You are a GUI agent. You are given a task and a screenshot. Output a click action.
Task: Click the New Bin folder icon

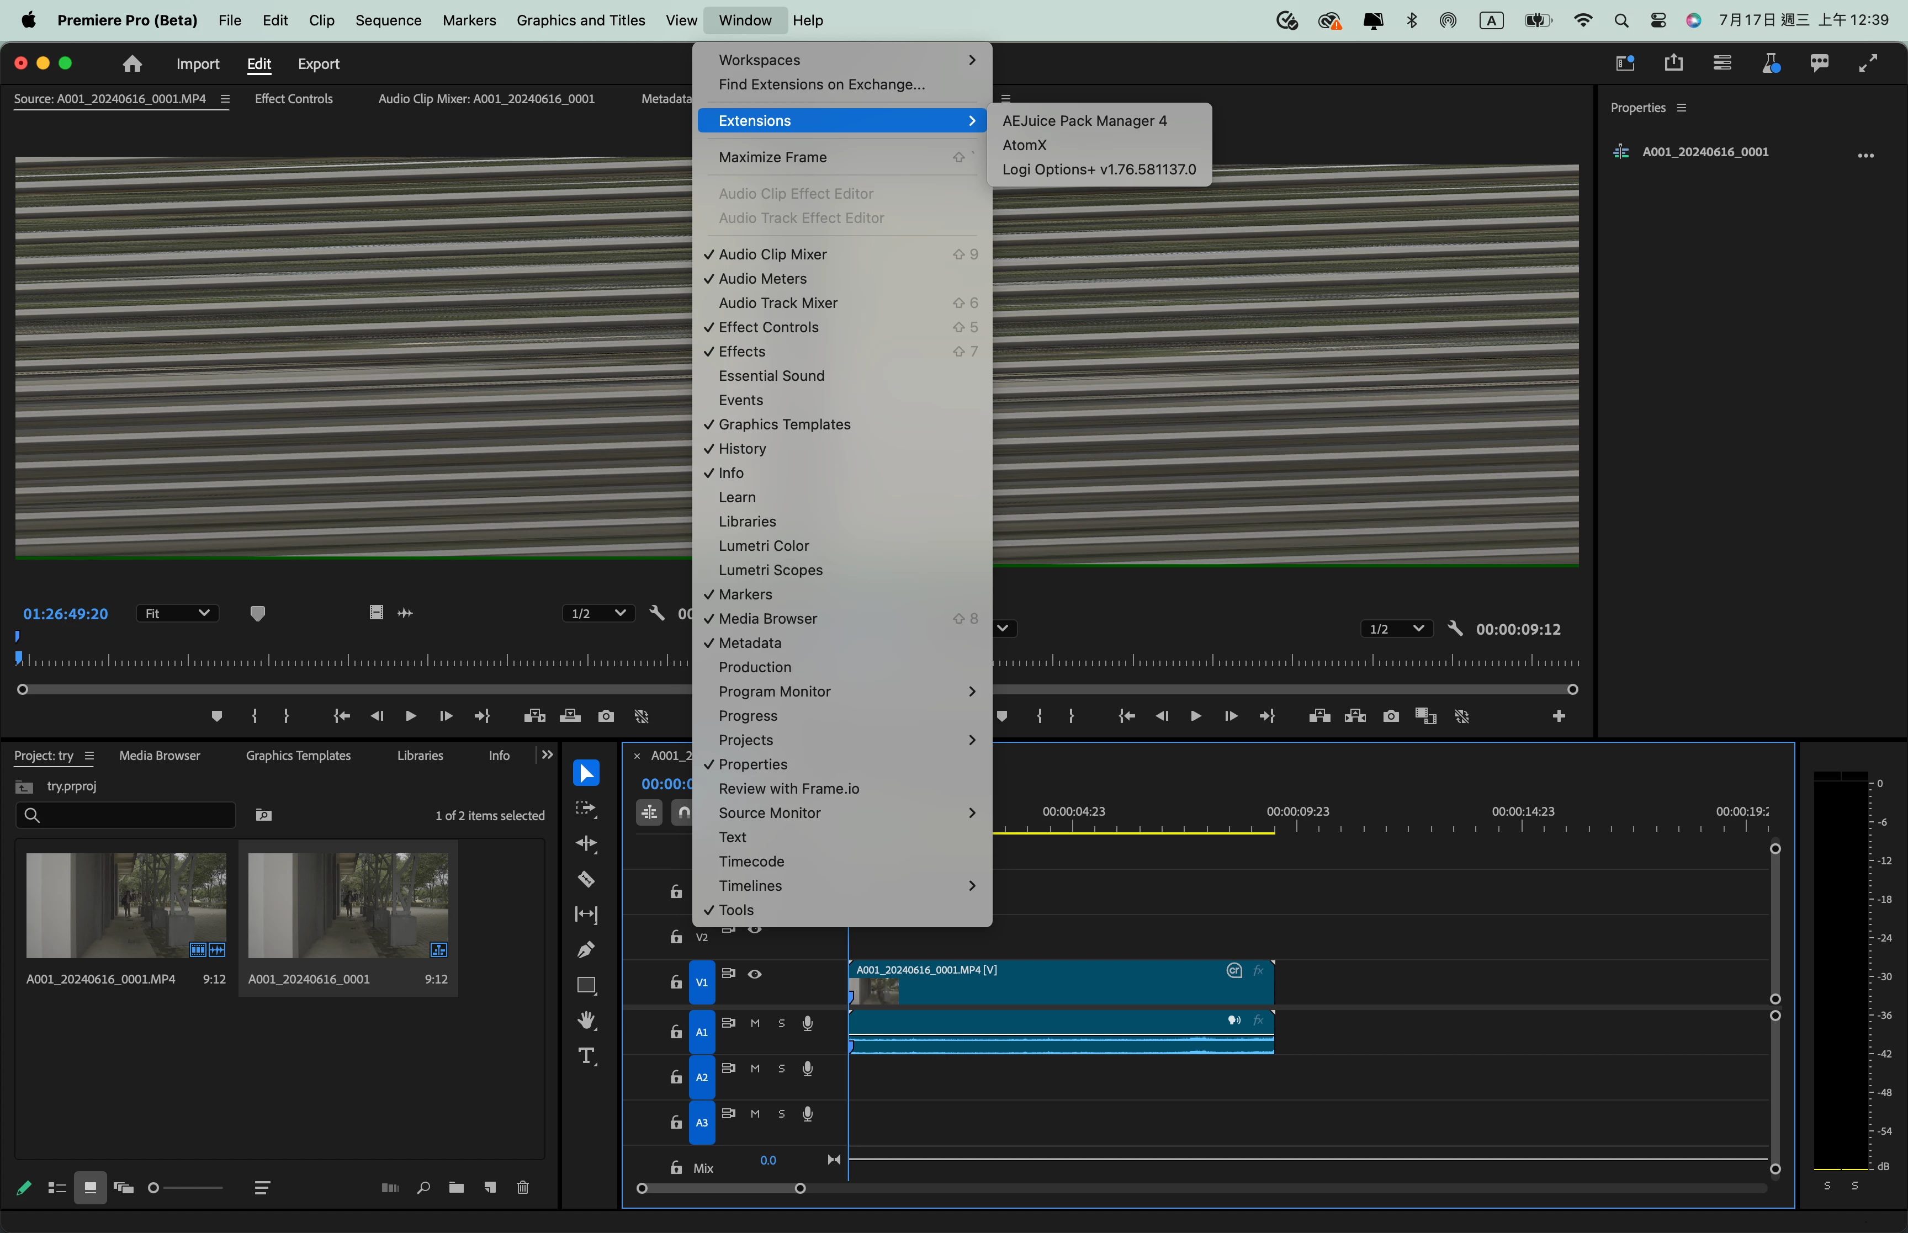[x=457, y=1187]
